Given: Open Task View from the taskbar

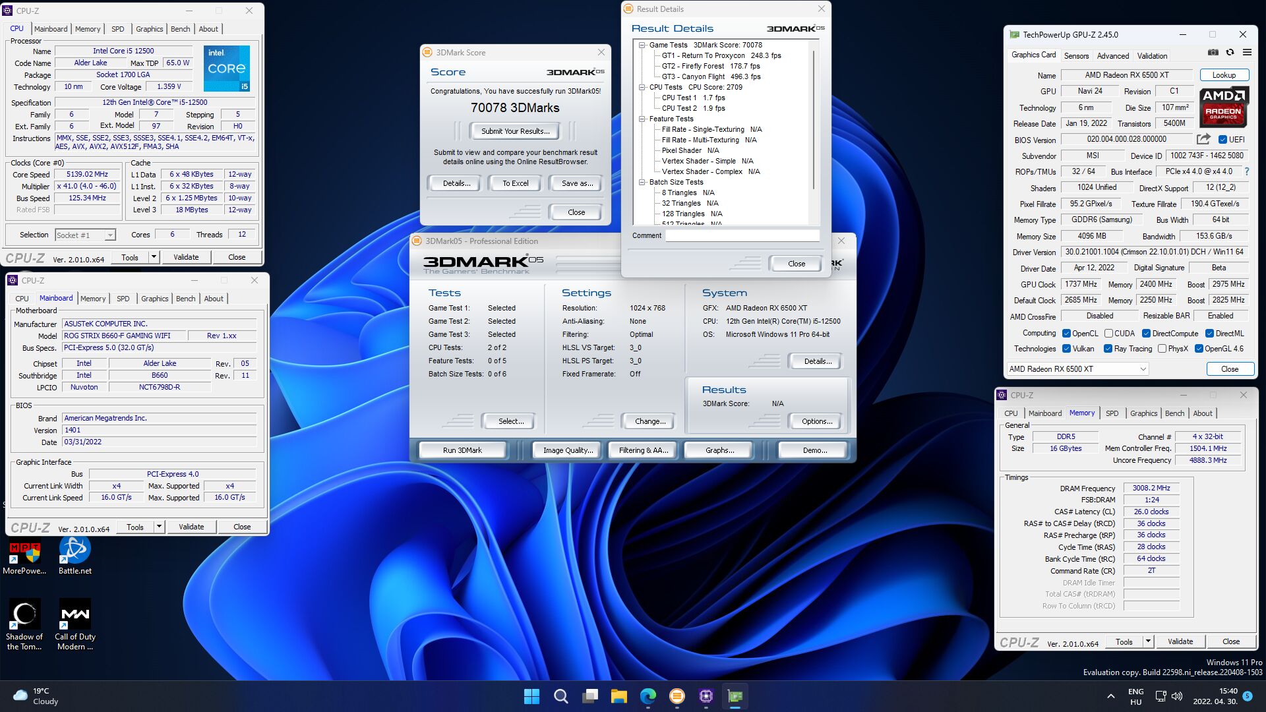Looking at the screenshot, I should [590, 696].
